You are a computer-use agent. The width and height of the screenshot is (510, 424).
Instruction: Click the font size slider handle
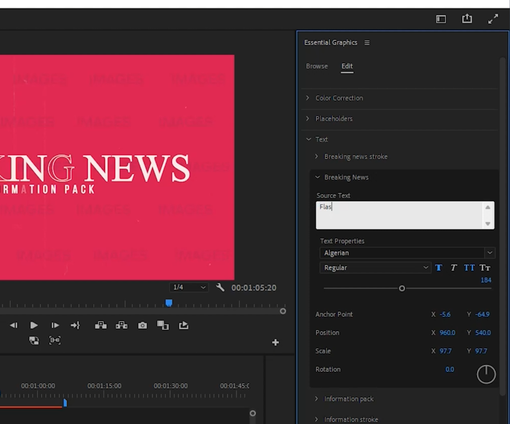[x=402, y=288]
